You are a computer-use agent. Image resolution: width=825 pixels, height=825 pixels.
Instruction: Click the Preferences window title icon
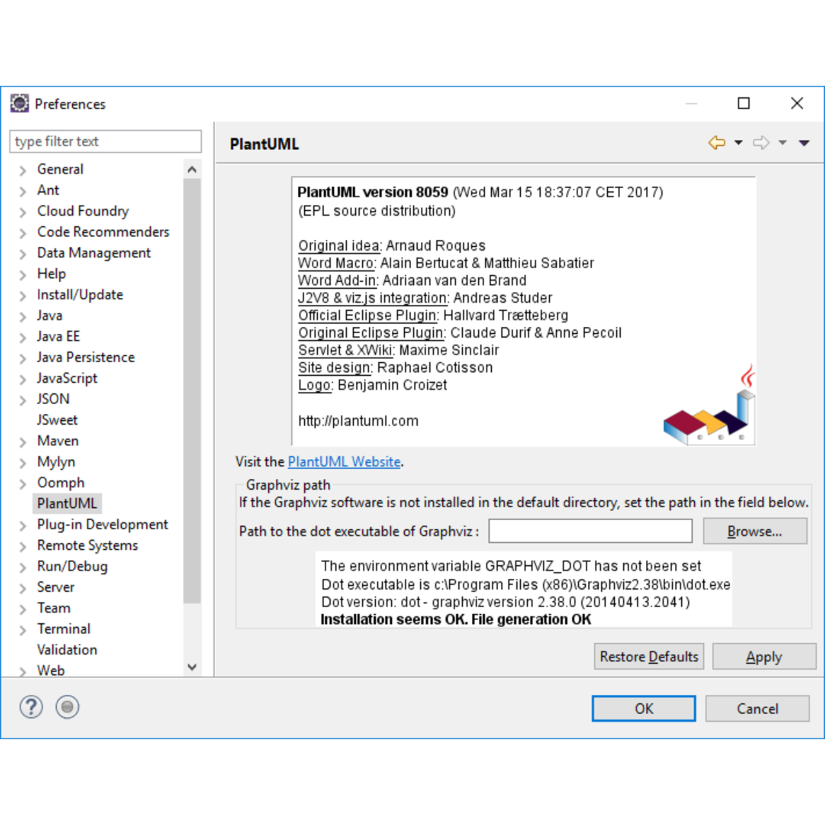click(20, 103)
